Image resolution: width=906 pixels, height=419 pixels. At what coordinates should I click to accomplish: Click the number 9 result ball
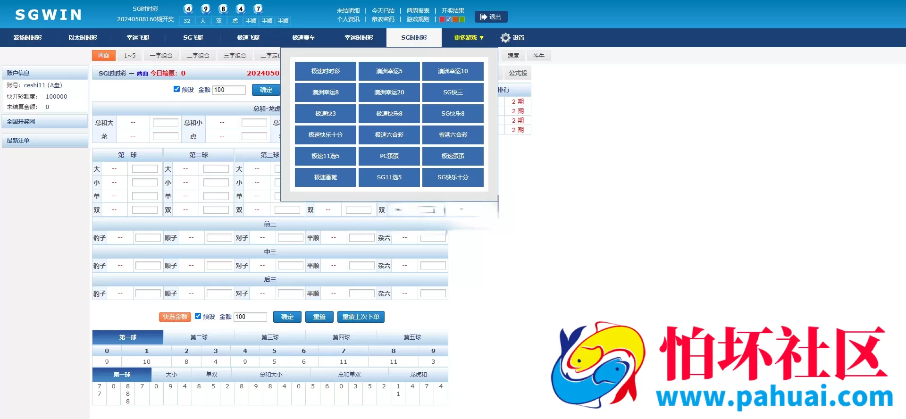point(206,8)
